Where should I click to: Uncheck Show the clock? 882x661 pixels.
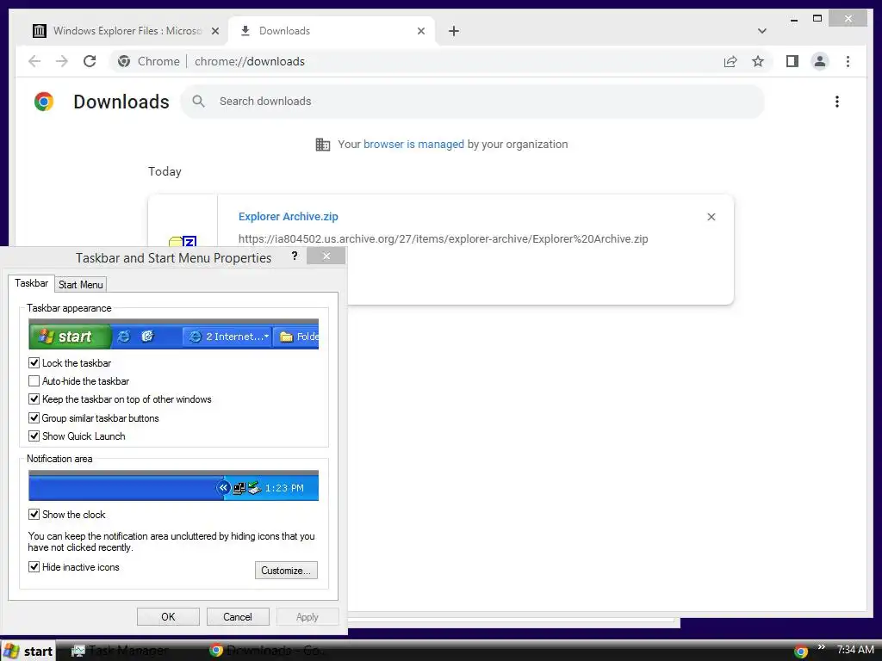(34, 515)
